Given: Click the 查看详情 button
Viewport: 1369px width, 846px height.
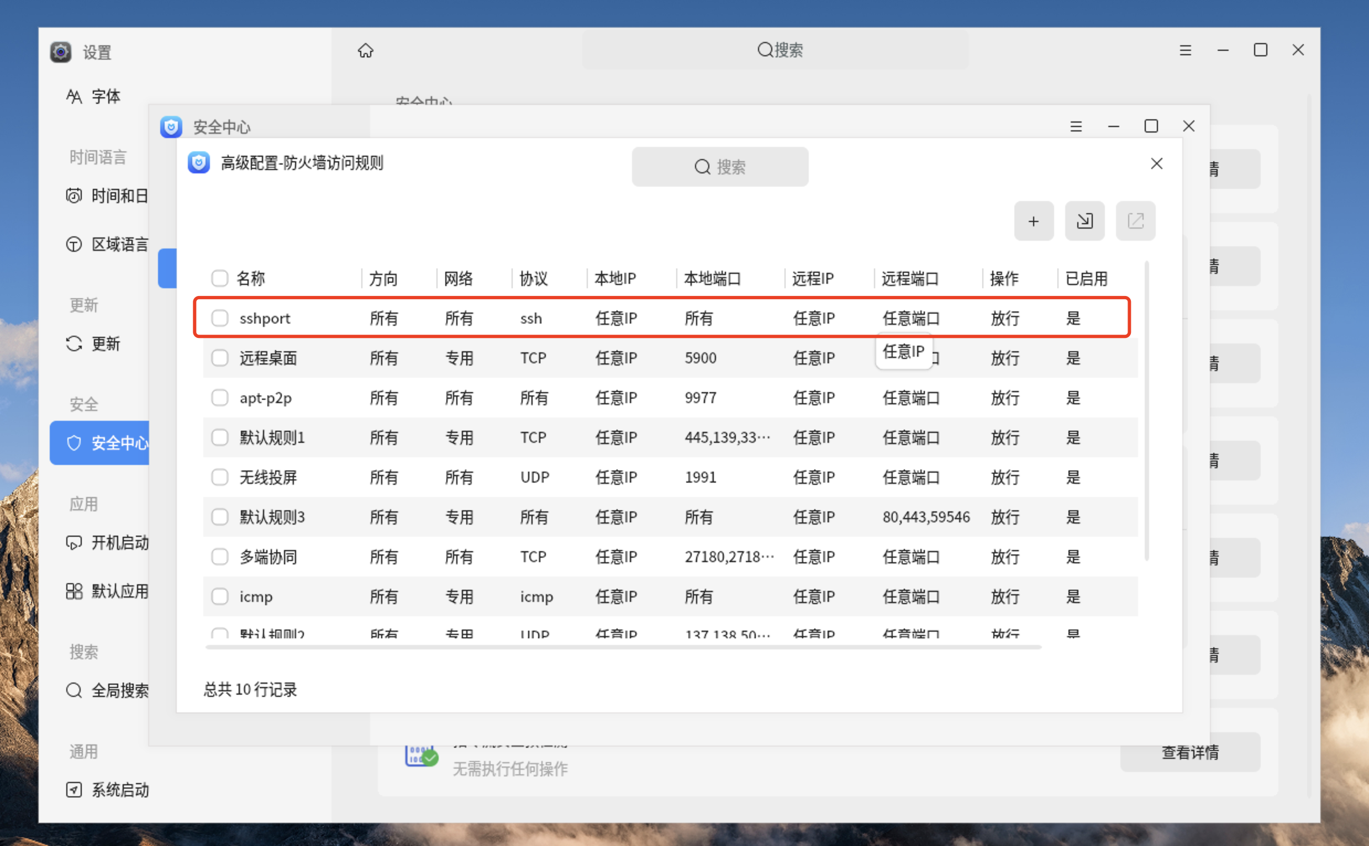Looking at the screenshot, I should pos(1190,753).
